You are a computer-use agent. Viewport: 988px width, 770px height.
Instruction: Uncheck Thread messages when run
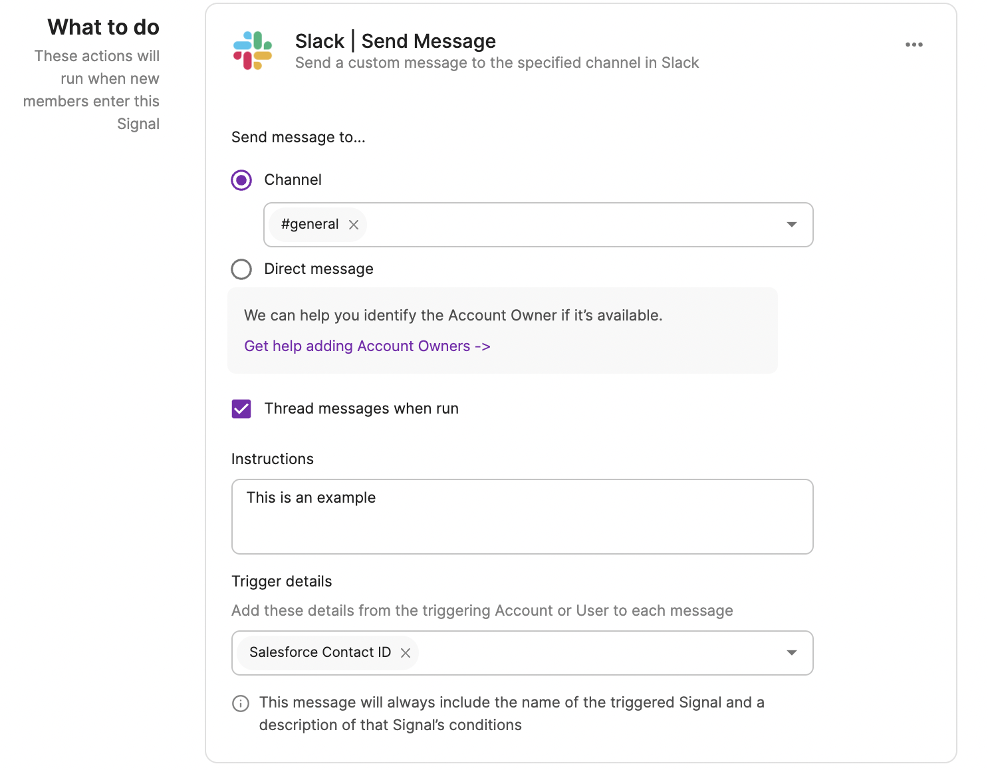point(241,409)
